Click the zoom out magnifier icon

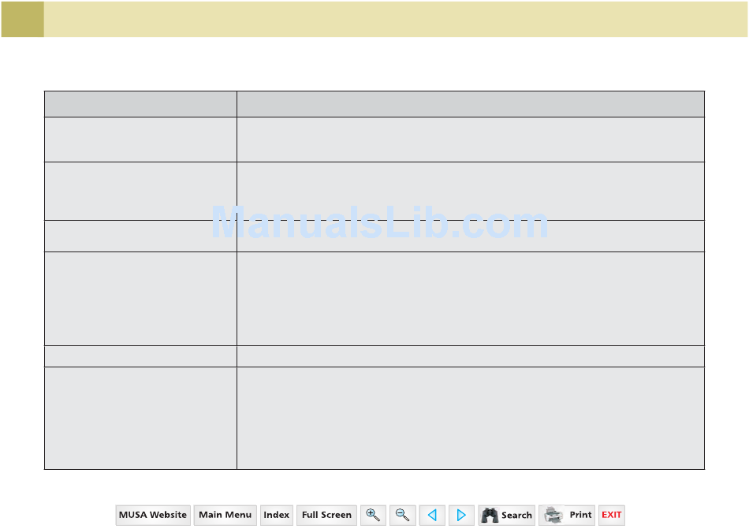click(402, 515)
